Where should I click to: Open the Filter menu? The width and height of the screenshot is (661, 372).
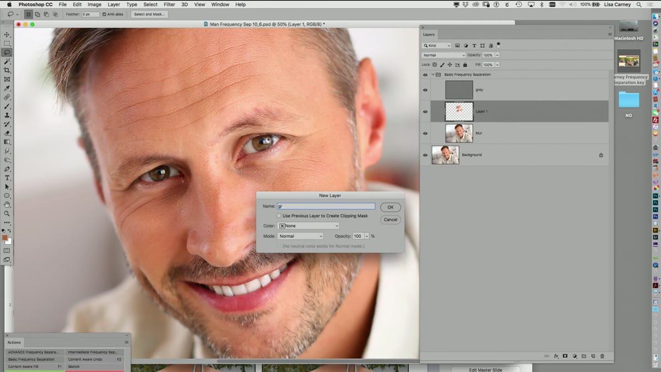coord(169,4)
